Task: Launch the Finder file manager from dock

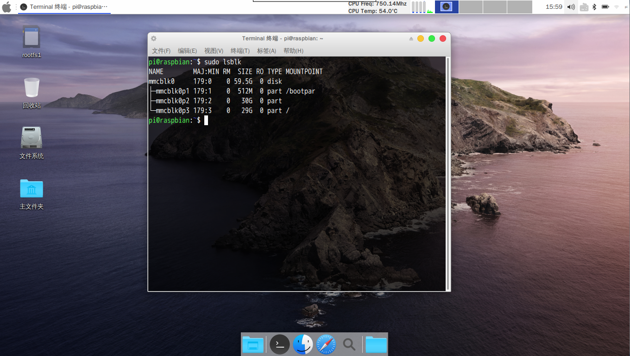Action: (x=302, y=344)
